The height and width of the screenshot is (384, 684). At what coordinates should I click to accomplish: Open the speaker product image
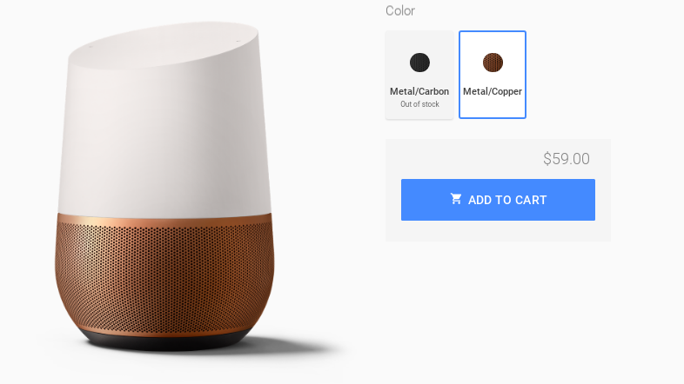click(164, 186)
